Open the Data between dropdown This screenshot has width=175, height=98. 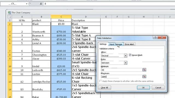(x=126, y=63)
